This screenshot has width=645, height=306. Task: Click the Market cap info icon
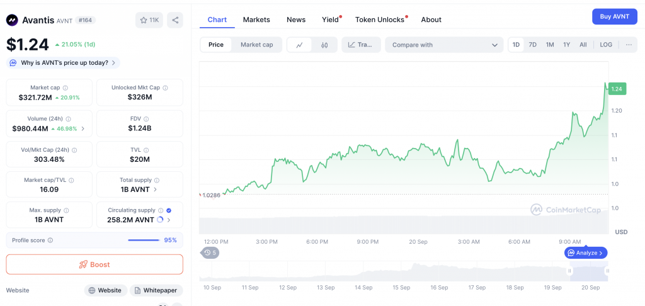click(65, 88)
